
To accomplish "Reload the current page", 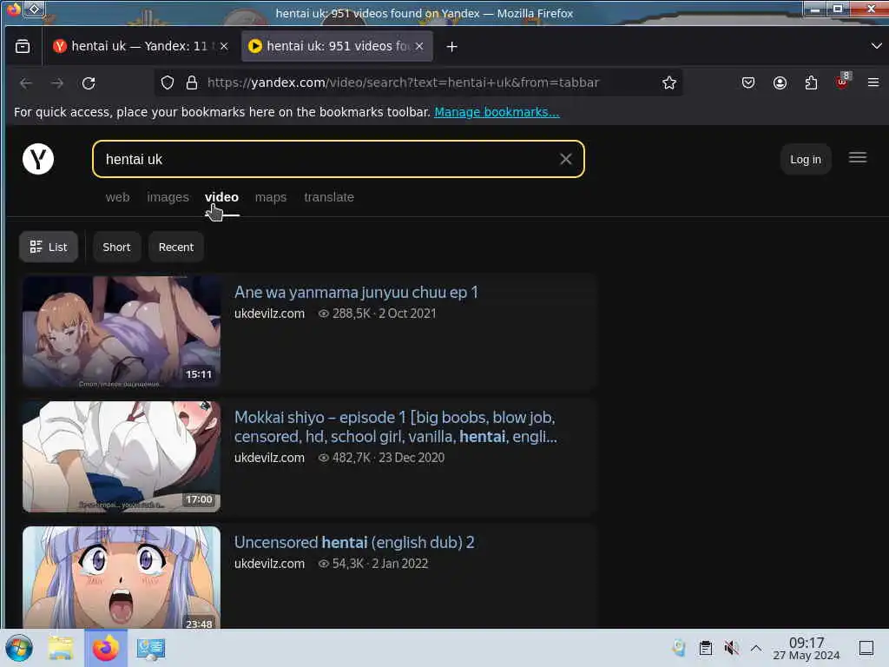I will pos(89,83).
